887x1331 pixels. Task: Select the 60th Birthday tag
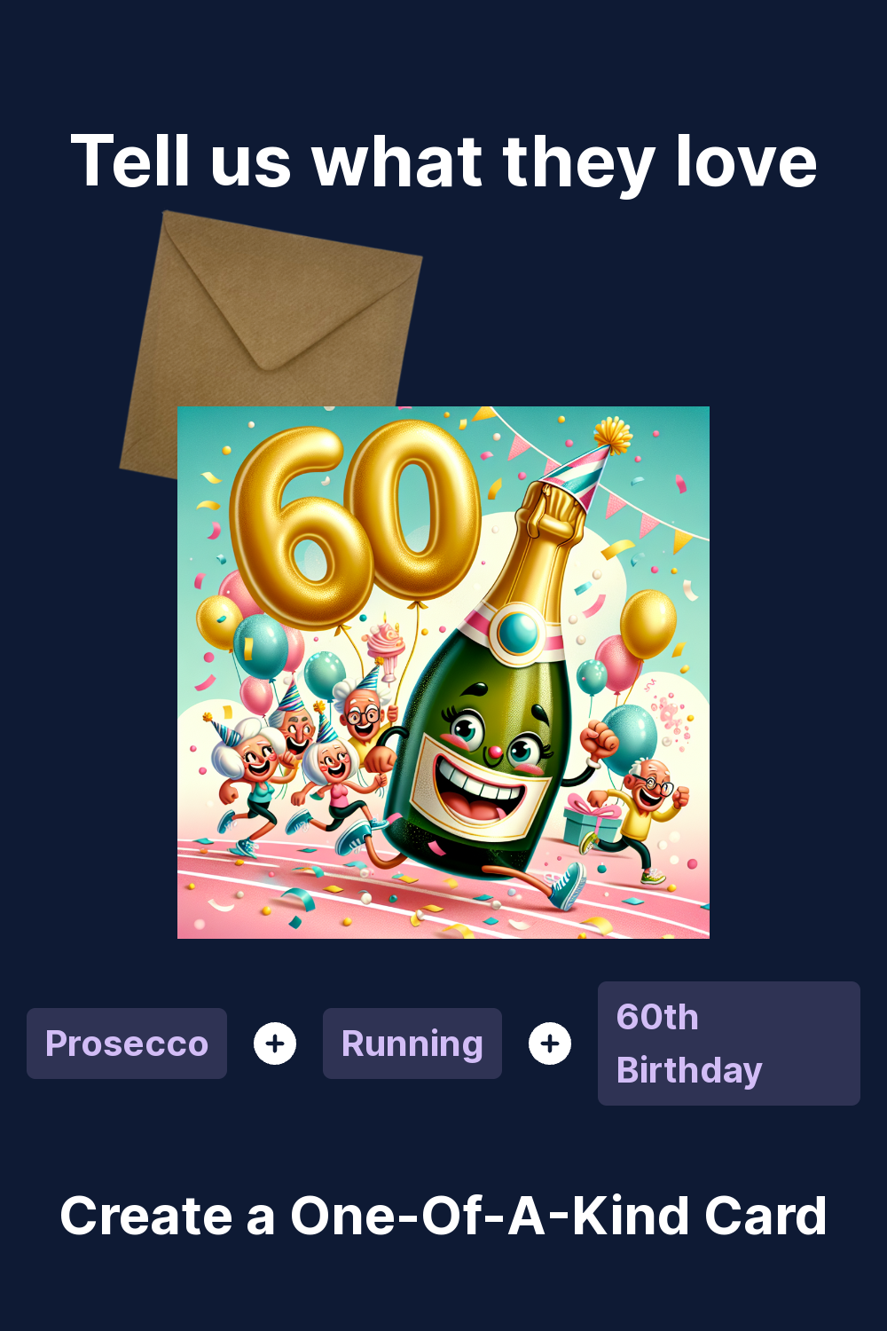pos(729,1044)
